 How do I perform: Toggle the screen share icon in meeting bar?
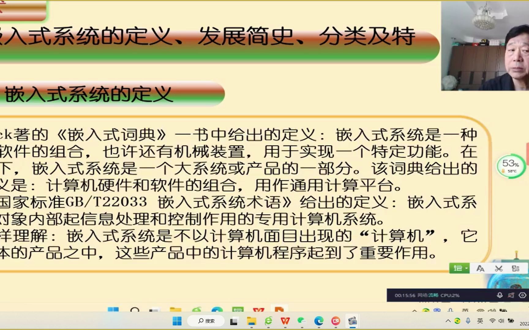(511, 295)
